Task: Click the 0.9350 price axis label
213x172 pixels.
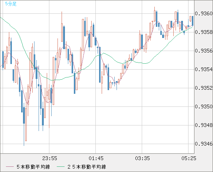Action: click(204, 106)
